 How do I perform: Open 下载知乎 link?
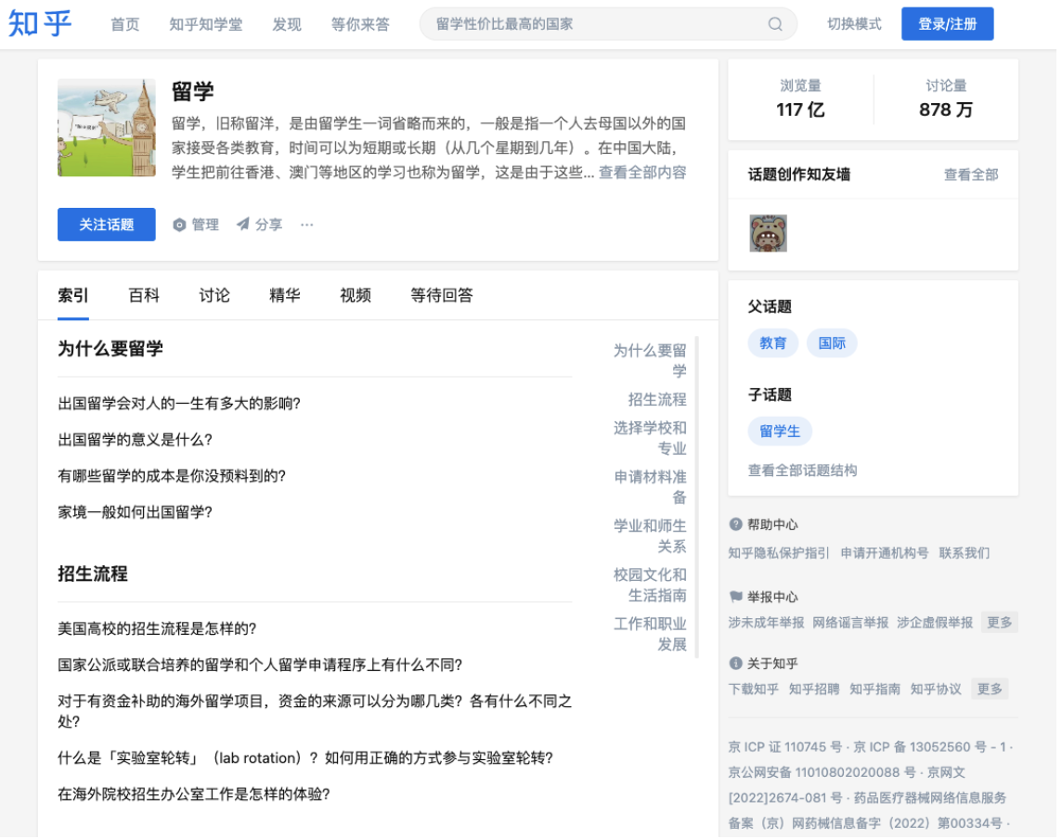pos(758,692)
